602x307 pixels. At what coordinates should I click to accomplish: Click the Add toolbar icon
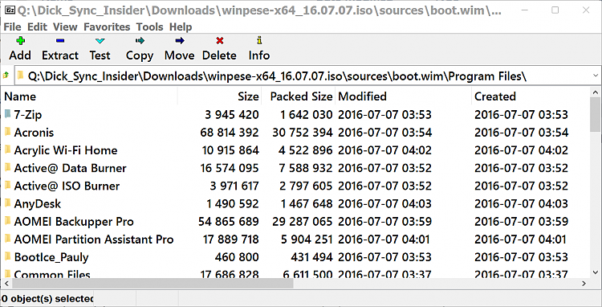(x=20, y=41)
